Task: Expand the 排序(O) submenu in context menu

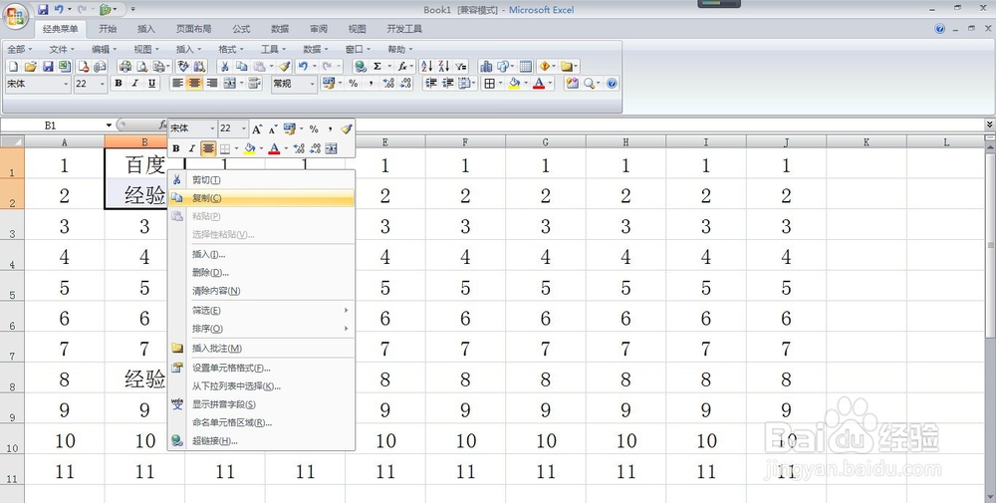Action: (x=261, y=329)
